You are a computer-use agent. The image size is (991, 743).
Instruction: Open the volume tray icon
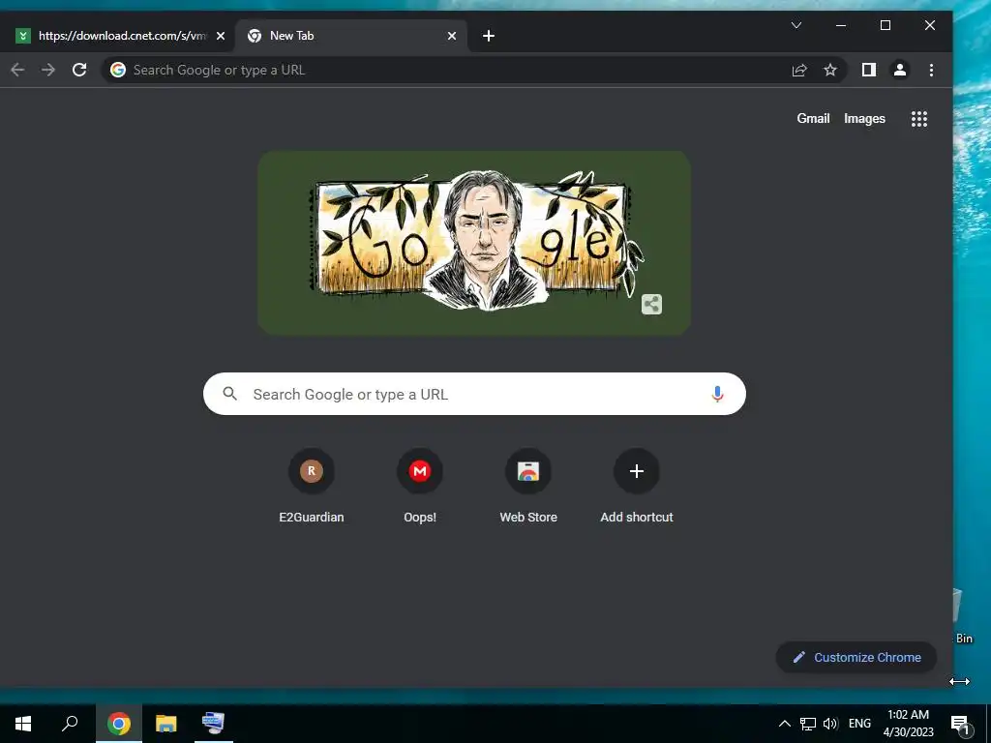pyautogui.click(x=830, y=724)
